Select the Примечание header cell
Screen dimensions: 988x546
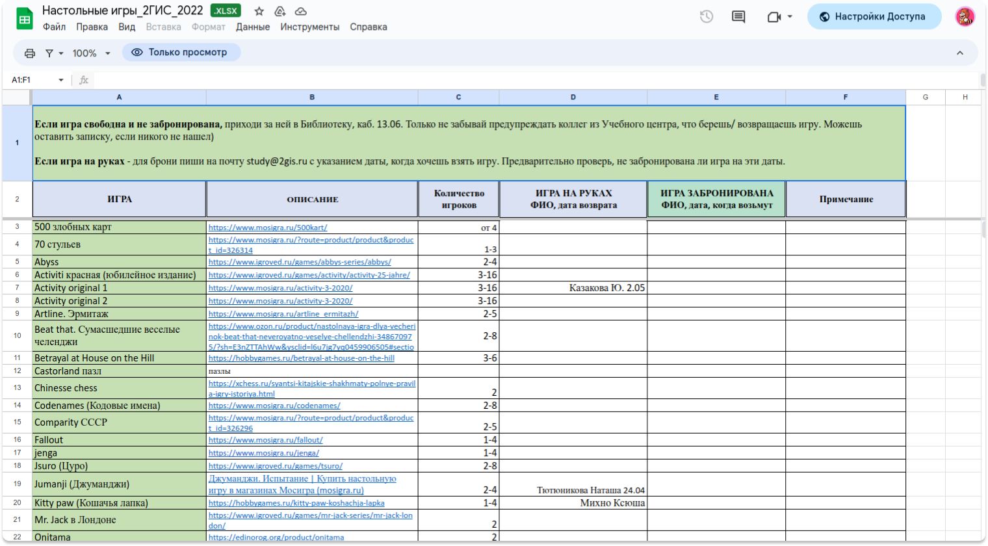(x=846, y=199)
